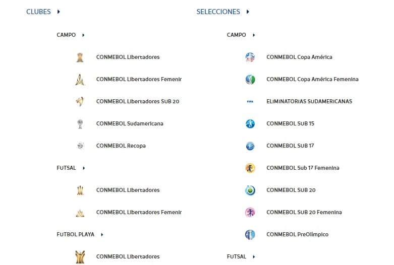Open CONMEBOL Libertadores Femenina link under Clubes Campo

coord(139,79)
